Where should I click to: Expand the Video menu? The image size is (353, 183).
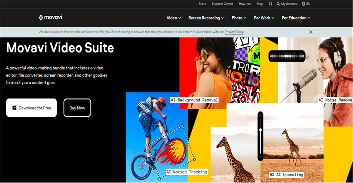click(x=174, y=18)
